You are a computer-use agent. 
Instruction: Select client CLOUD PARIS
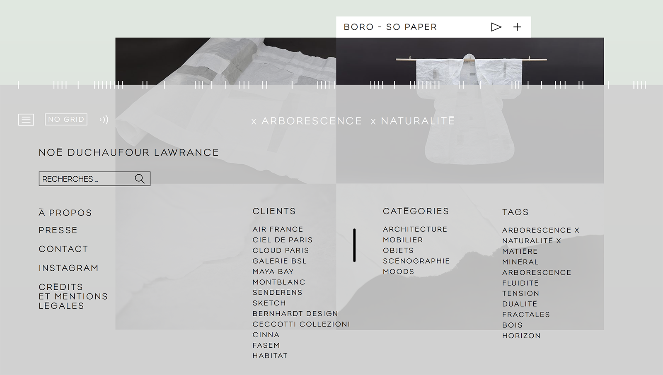(281, 250)
